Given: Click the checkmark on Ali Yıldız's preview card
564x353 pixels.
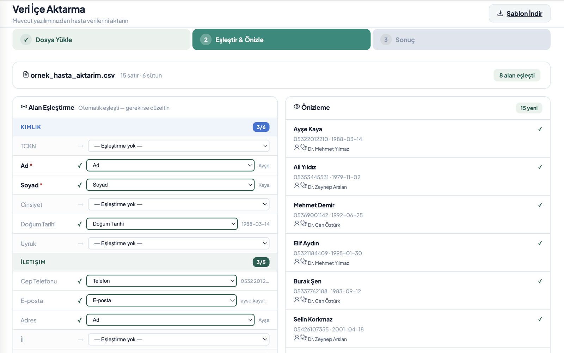Looking at the screenshot, I should pyautogui.click(x=540, y=167).
